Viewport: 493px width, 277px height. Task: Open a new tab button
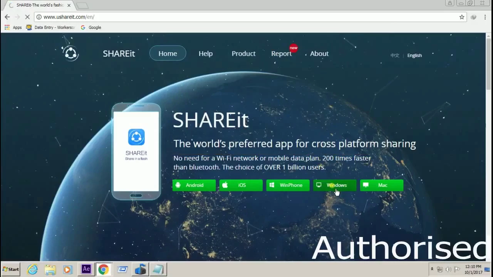click(x=82, y=5)
